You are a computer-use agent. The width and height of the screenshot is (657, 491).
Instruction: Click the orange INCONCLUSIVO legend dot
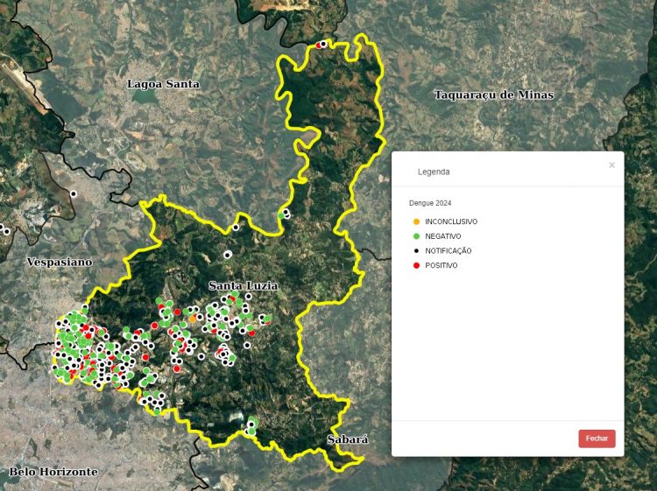(416, 222)
